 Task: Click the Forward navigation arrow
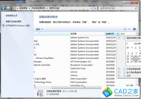(8, 8)
